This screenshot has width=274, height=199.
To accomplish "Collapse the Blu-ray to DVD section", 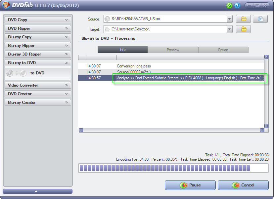I will tap(38, 63).
